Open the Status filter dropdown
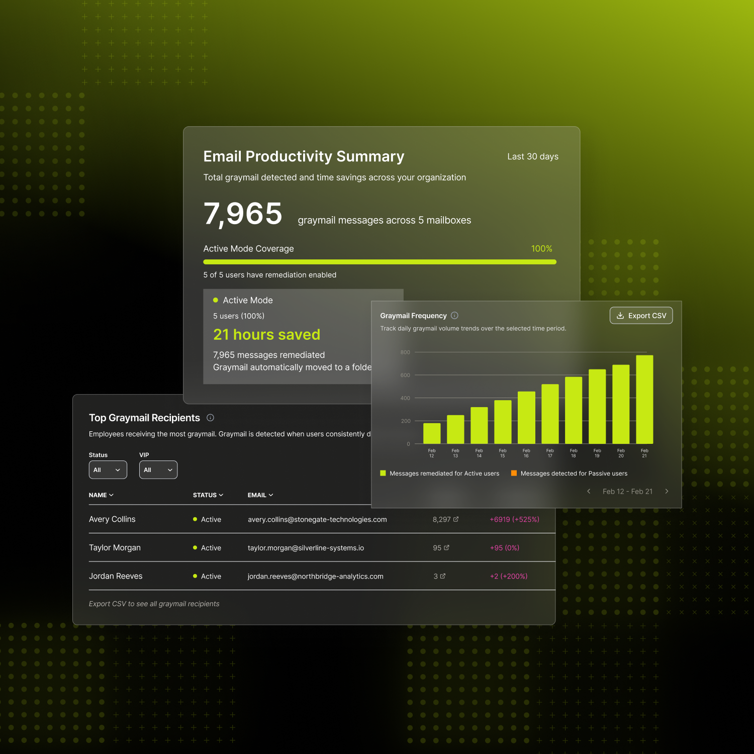754x754 pixels. click(x=108, y=470)
